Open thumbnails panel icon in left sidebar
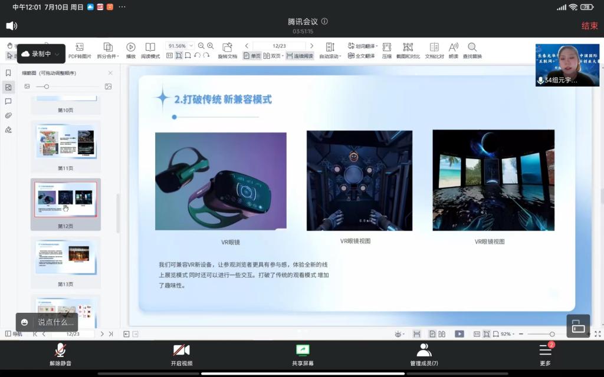Image resolution: width=604 pixels, height=377 pixels. 8,87
